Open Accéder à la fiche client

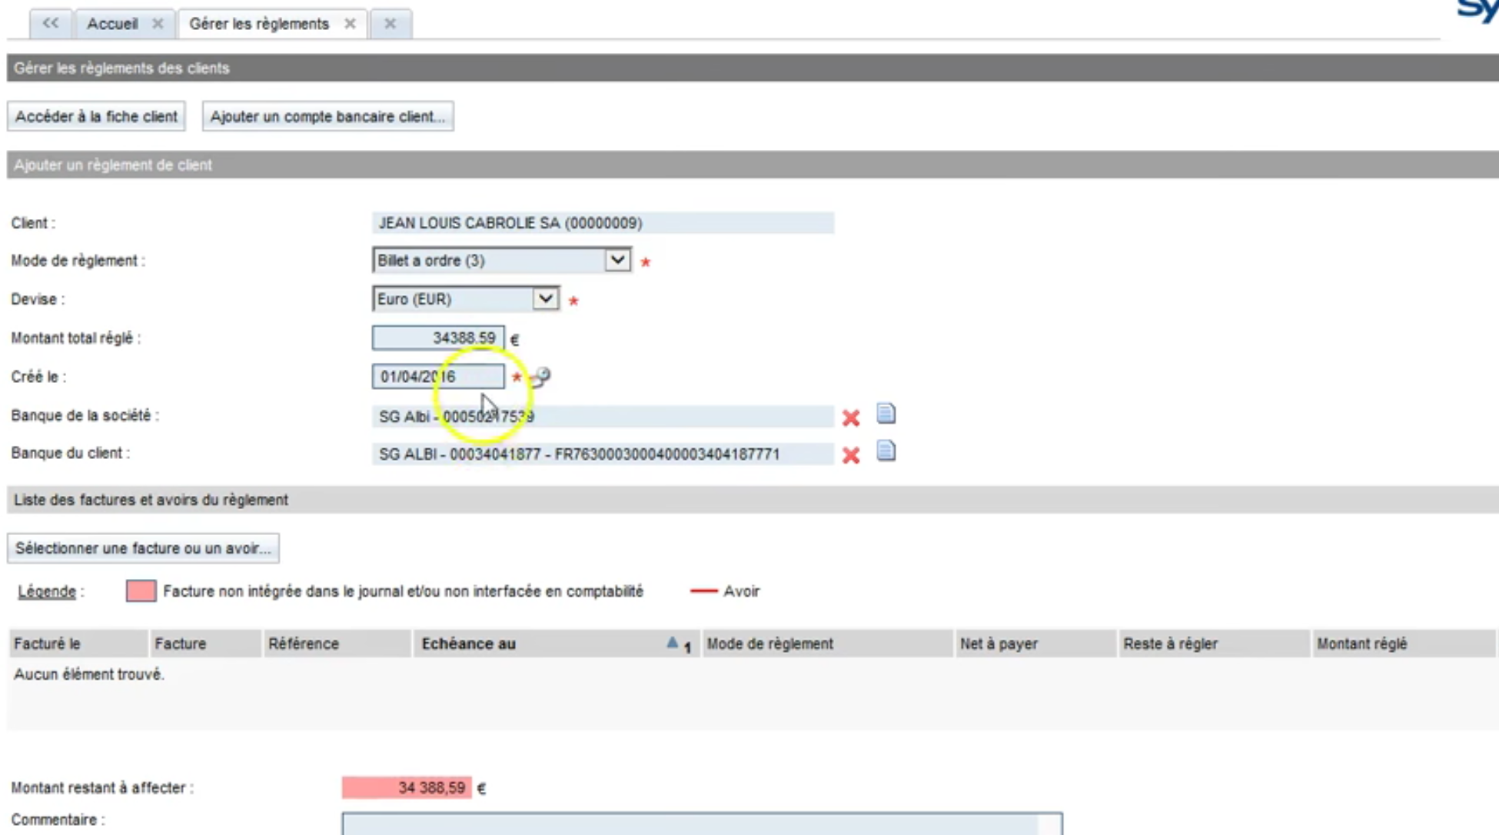click(96, 116)
